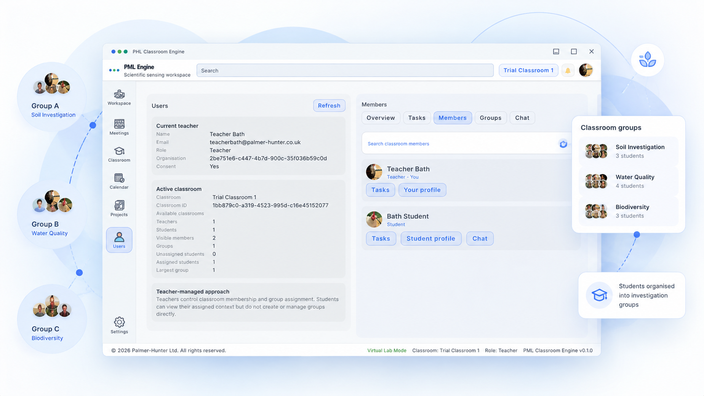Select the Users sidebar icon
This screenshot has width=704, height=396.
pos(119,240)
